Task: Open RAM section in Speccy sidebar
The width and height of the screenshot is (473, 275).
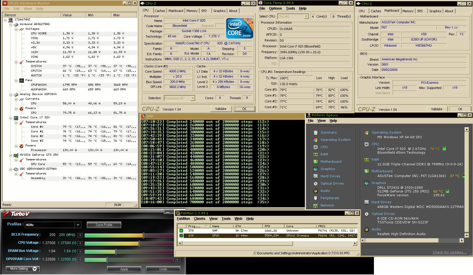Action: [324, 154]
